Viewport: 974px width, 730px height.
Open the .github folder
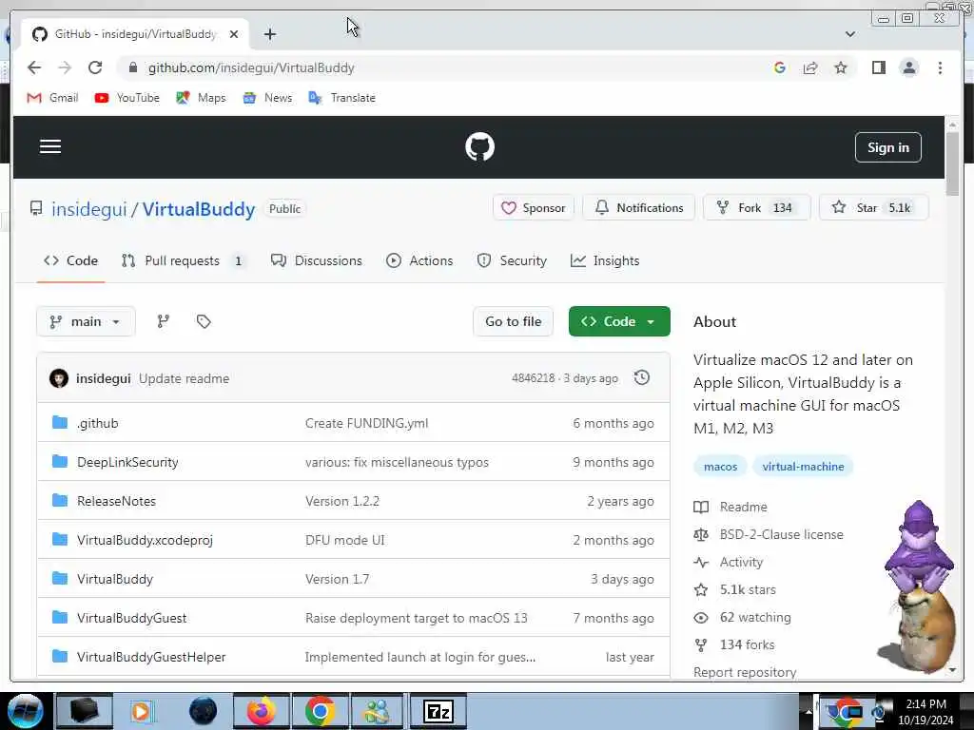pyautogui.click(x=98, y=423)
